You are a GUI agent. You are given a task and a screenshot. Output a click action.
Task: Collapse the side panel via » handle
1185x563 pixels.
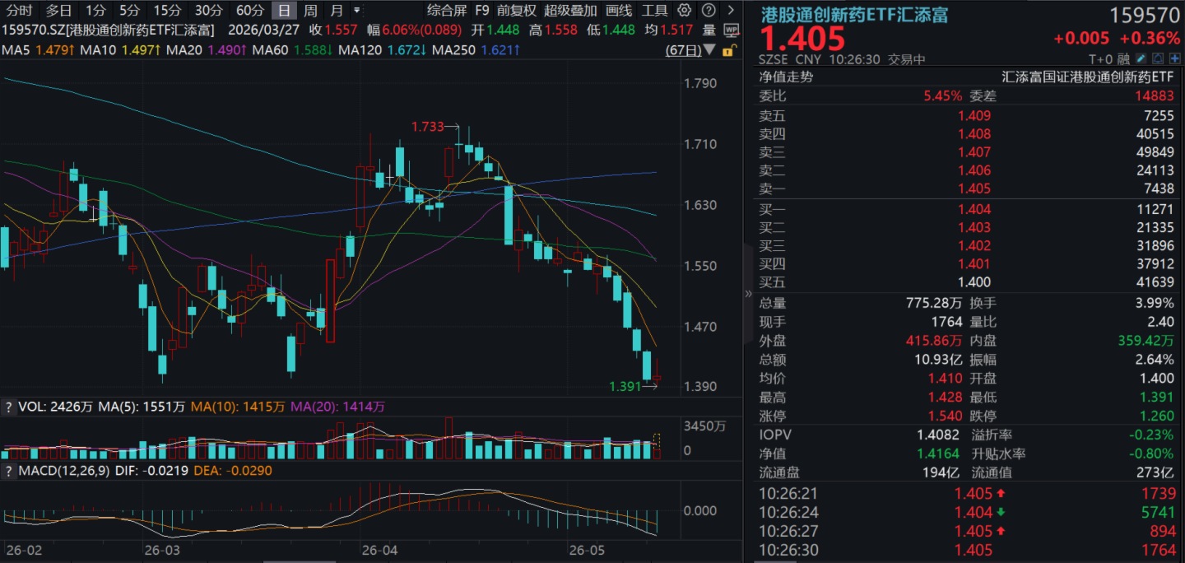pos(748,294)
